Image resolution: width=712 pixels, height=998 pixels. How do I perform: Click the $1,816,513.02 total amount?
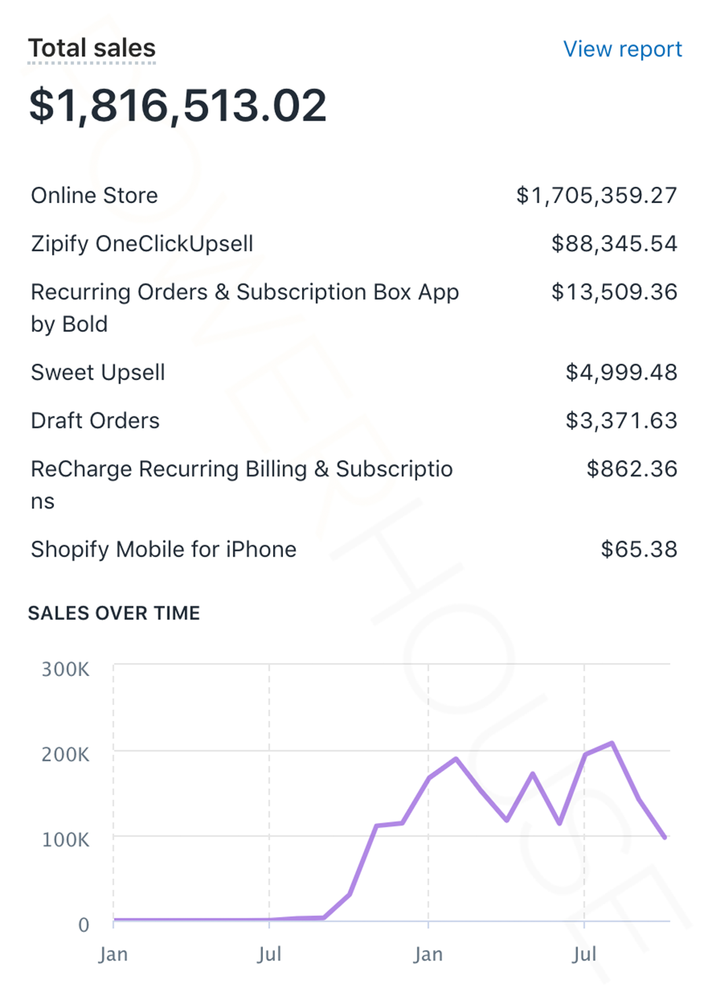tap(178, 106)
